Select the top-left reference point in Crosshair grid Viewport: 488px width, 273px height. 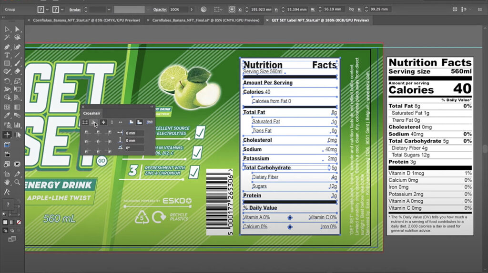(x=87, y=133)
